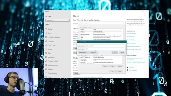
Task: Select the GRADLE_HOME system variable row
Action: (101, 56)
